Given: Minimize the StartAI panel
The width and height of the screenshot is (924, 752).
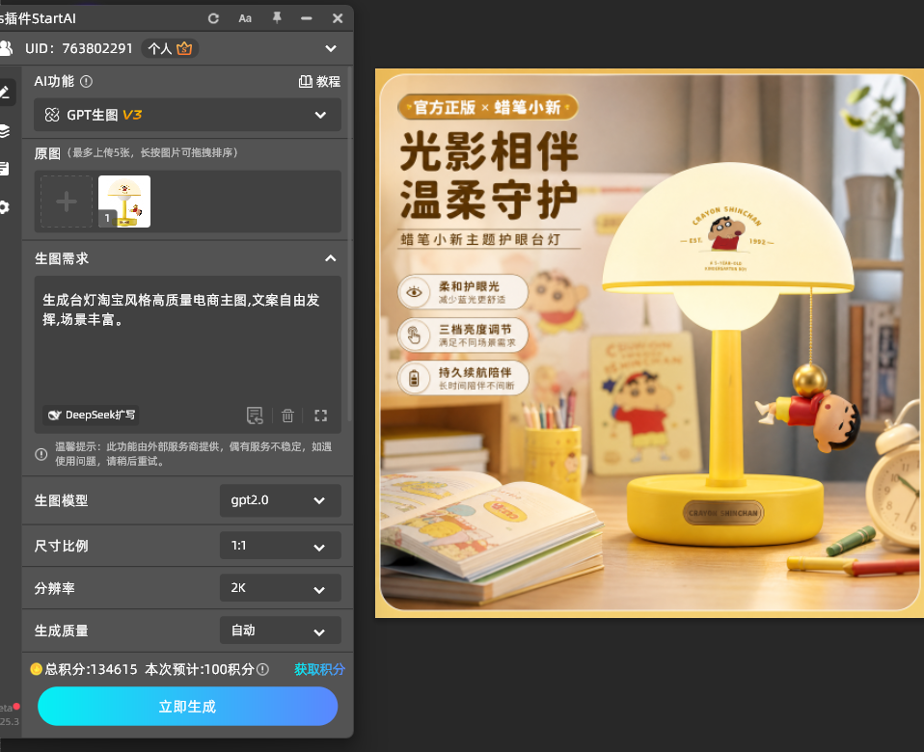Looking at the screenshot, I should (307, 18).
